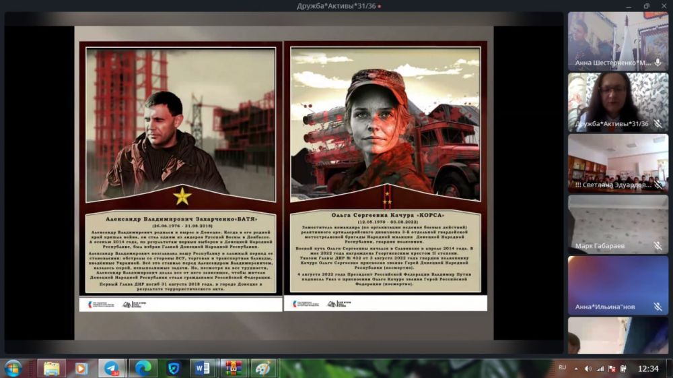The image size is (673, 378).
Task: Open the Windows Start menu
Action: tap(13, 368)
